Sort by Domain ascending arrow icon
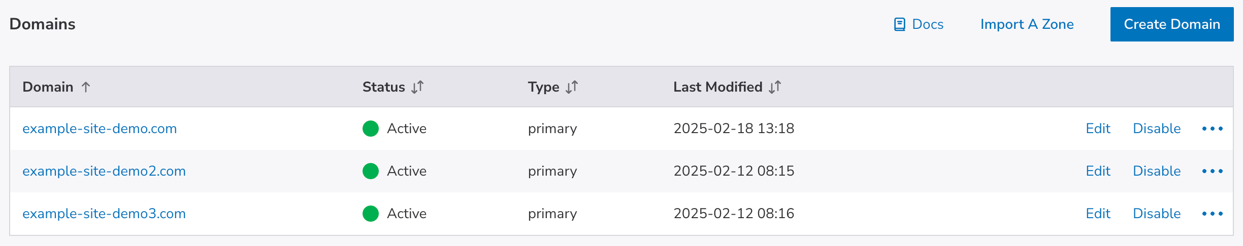This screenshot has width=1243, height=246. coord(86,87)
